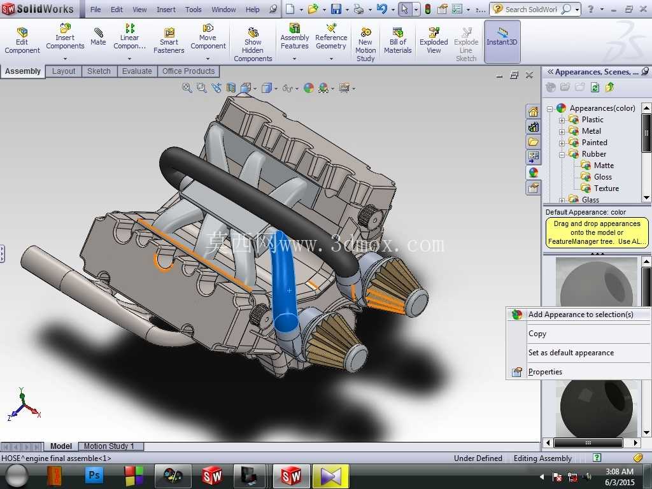Viewport: 652px width, 489px height.
Task: Click the Exploded View tool
Action: click(434, 40)
